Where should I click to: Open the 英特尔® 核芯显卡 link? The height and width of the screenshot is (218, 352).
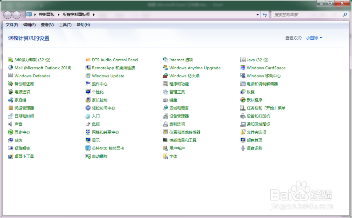pyautogui.click(x=108, y=148)
